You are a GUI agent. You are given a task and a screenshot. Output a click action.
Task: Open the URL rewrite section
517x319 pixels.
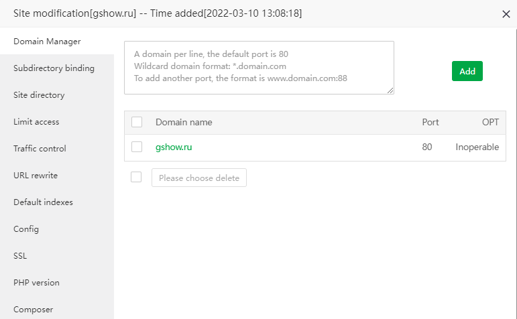pyautogui.click(x=36, y=176)
